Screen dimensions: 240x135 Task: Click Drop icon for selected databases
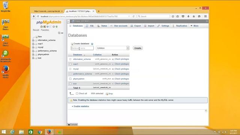coord(107,94)
